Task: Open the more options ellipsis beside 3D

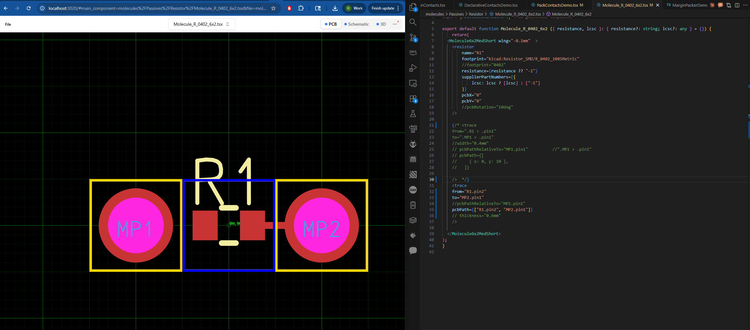Action: pos(395,24)
